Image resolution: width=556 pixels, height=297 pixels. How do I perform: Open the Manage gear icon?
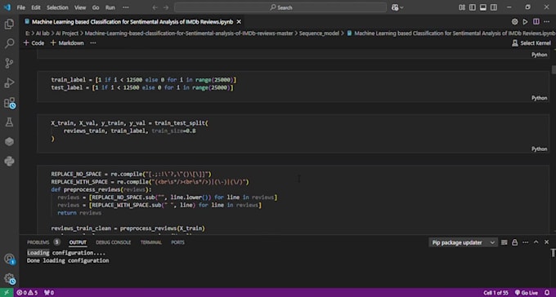tap(9, 278)
